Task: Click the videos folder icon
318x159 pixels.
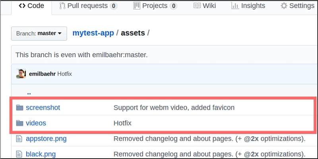Action: (x=19, y=123)
